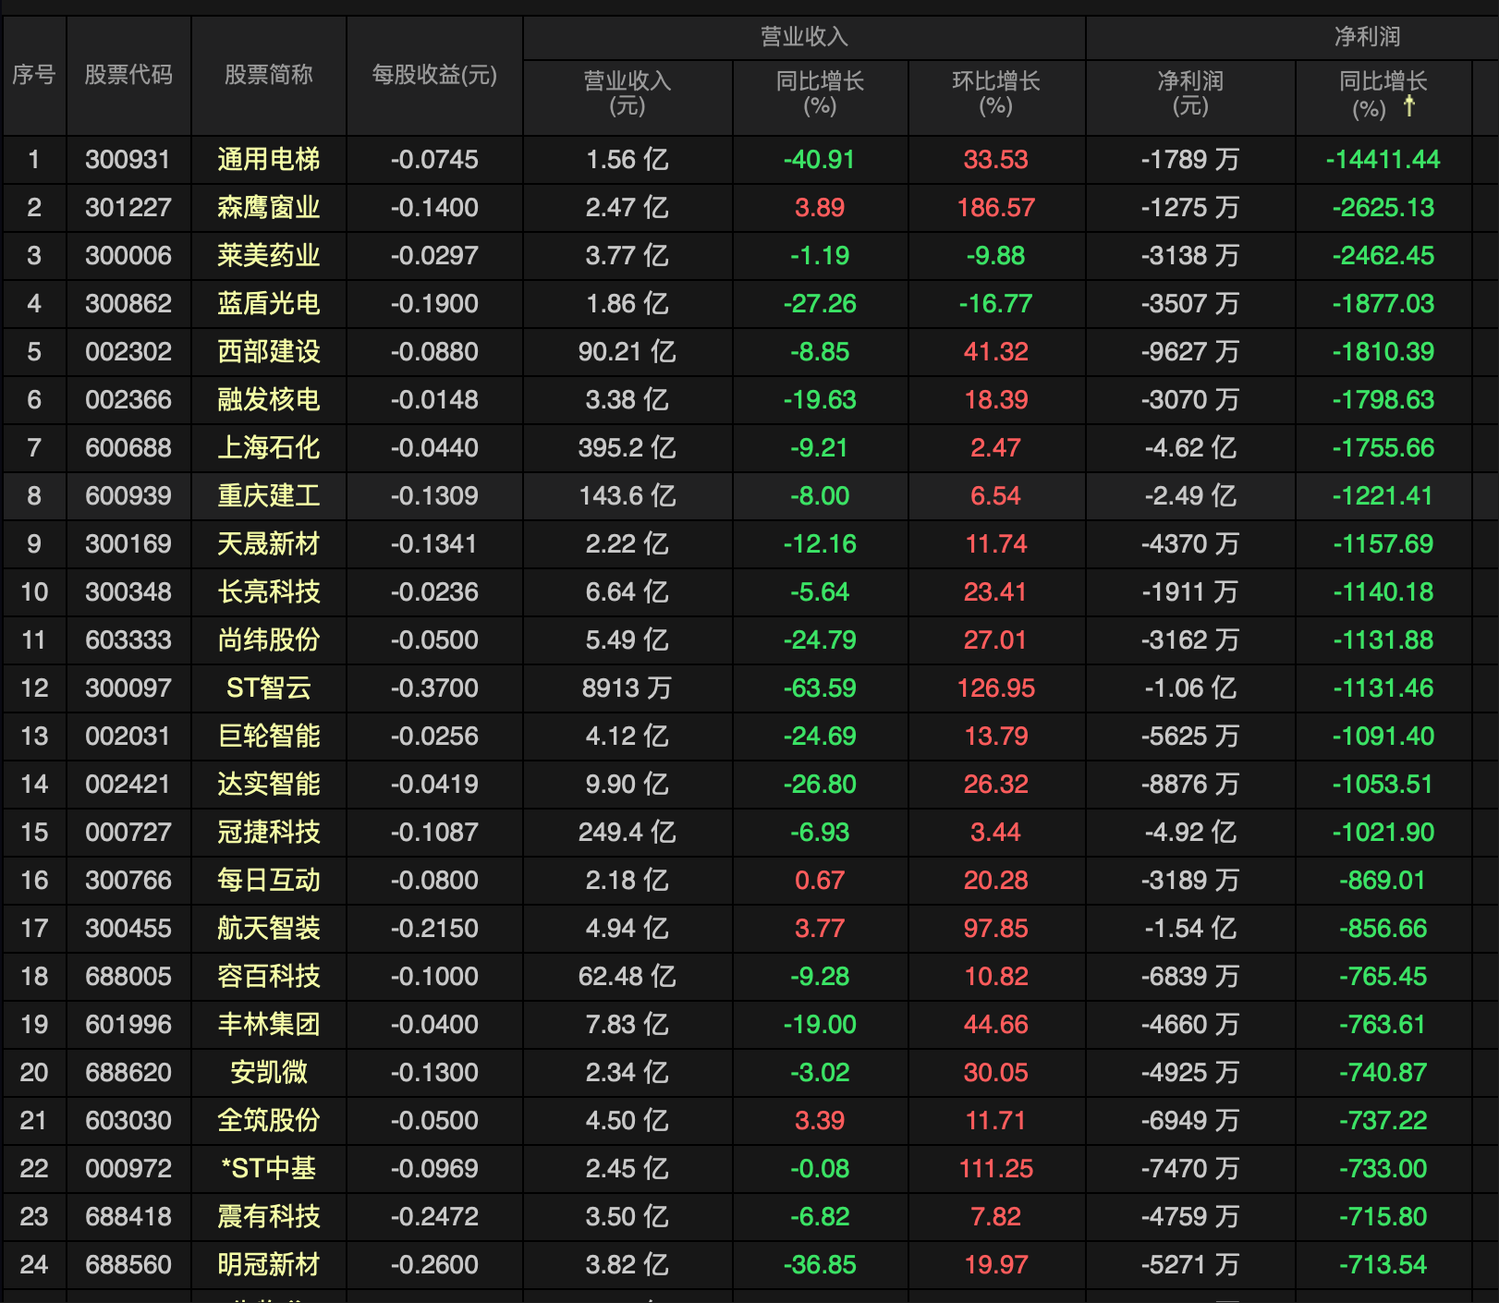Click net profit value -1789 万
The image size is (1499, 1303).
point(1190,160)
